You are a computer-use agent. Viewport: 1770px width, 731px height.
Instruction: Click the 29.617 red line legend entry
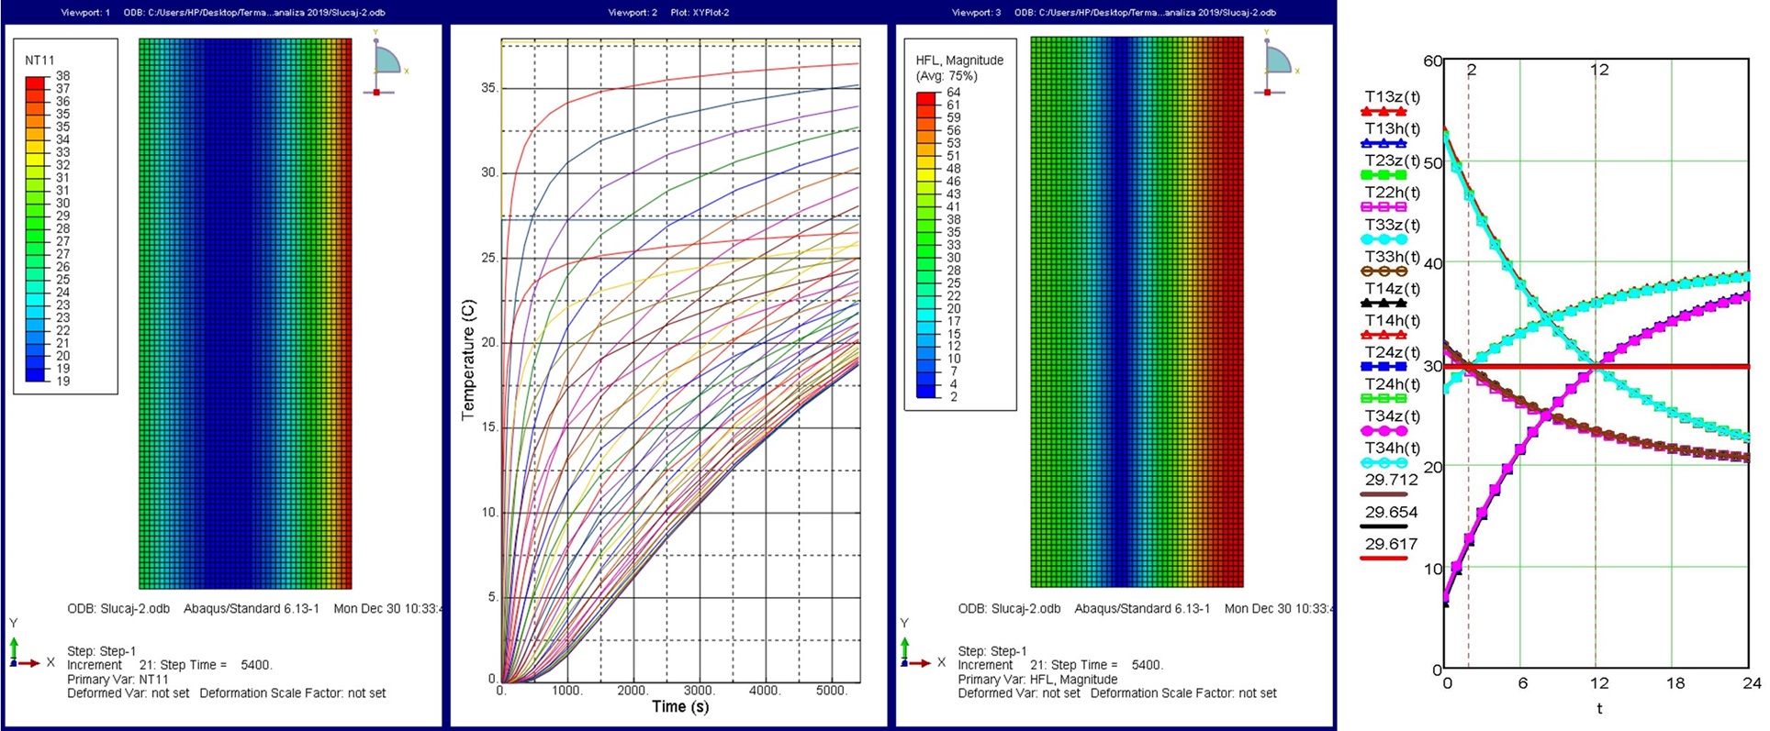point(1390,545)
